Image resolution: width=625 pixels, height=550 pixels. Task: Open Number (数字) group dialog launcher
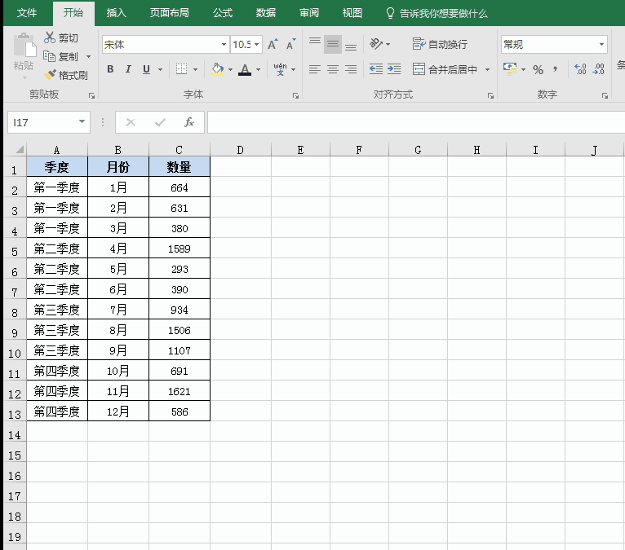tap(605, 95)
